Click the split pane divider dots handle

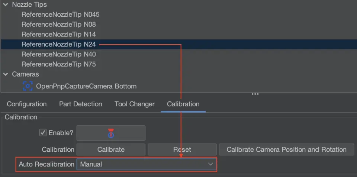[255, 94]
